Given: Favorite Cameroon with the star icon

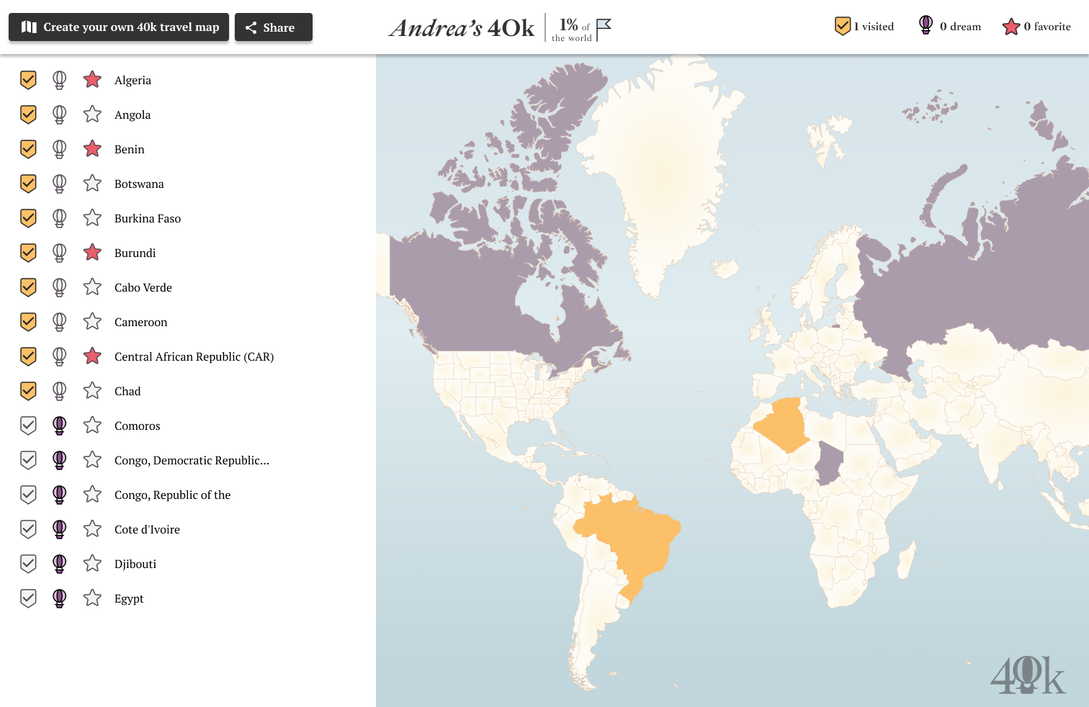Looking at the screenshot, I should 92,321.
